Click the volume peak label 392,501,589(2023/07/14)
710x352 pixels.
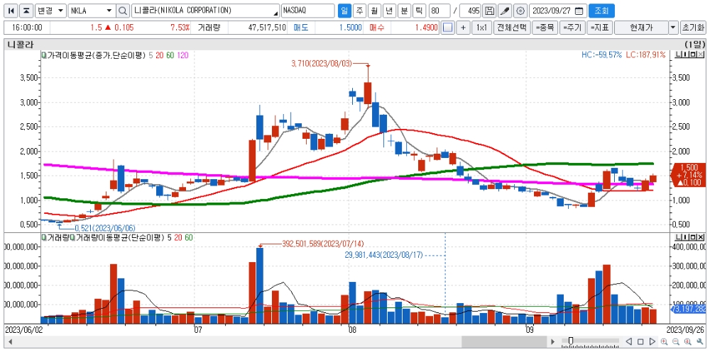[323, 243]
